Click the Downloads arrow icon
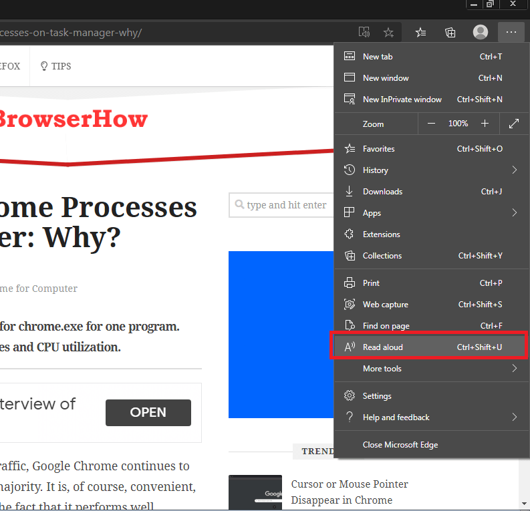 tap(350, 191)
